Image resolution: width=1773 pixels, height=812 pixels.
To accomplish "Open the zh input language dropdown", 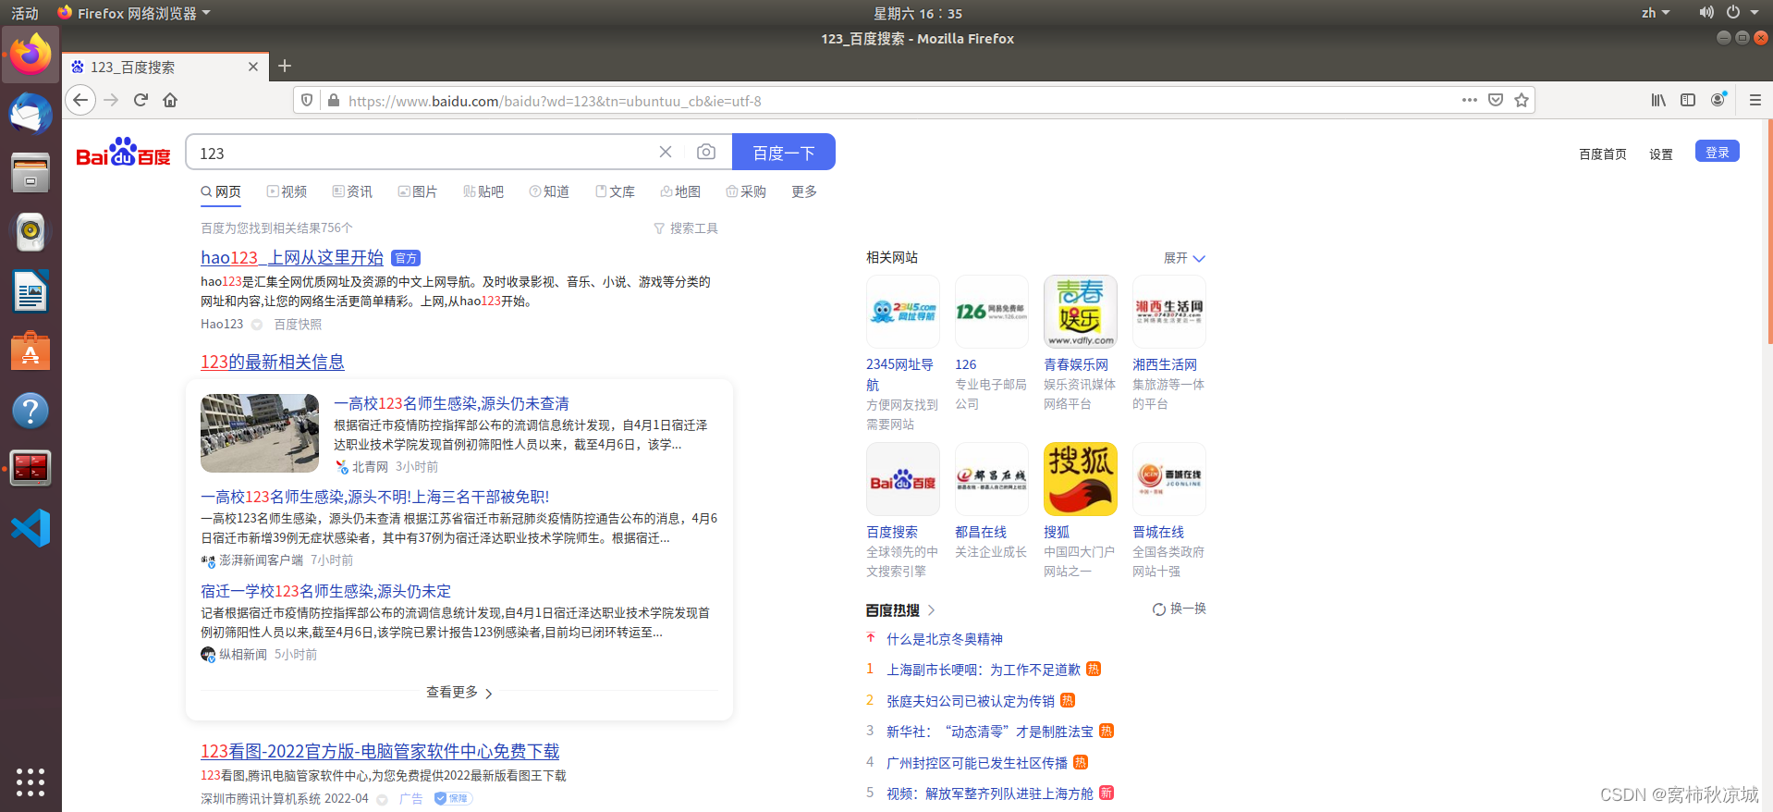I will coord(1656,13).
